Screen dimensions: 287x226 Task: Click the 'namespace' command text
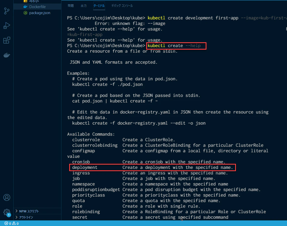(x=84, y=184)
